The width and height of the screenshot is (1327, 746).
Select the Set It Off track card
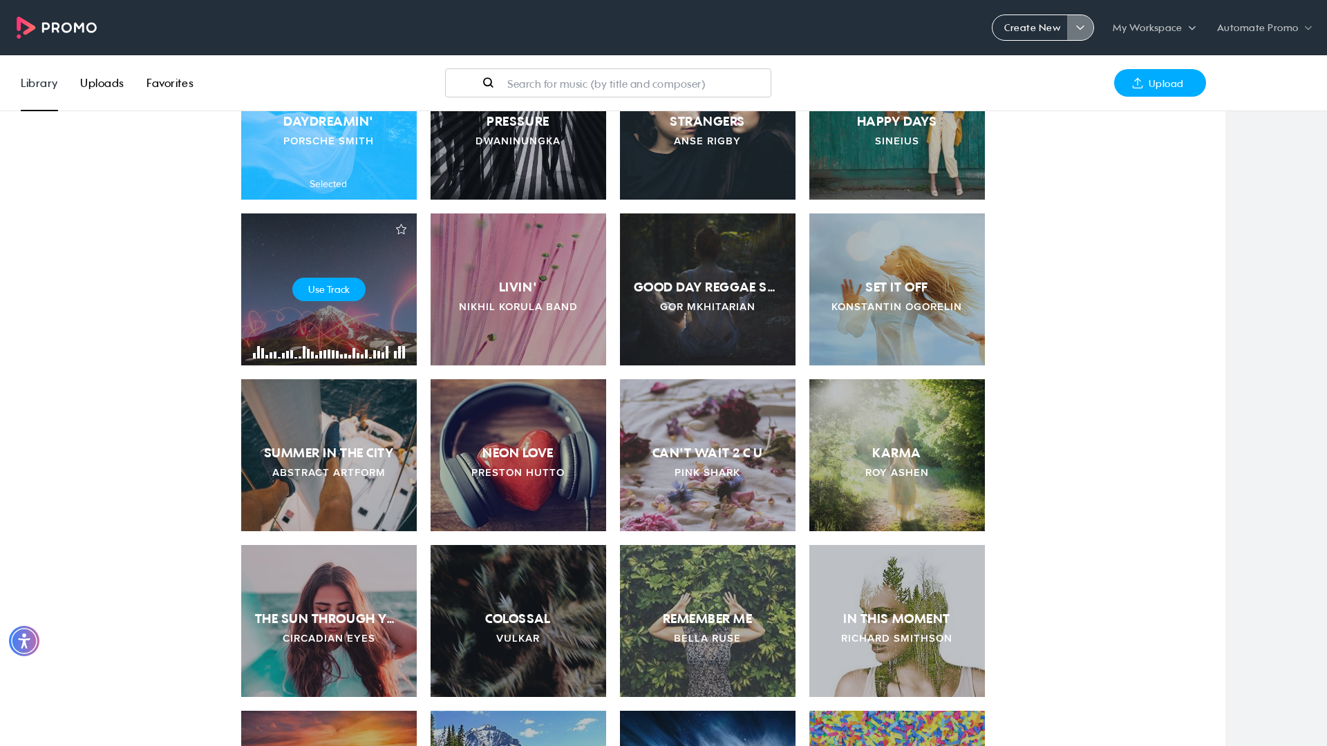[x=897, y=289]
